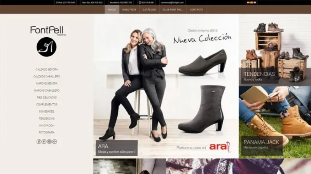Click the FontPell logo text
Viewport: 311px width, 174px height.
[x=47, y=30]
